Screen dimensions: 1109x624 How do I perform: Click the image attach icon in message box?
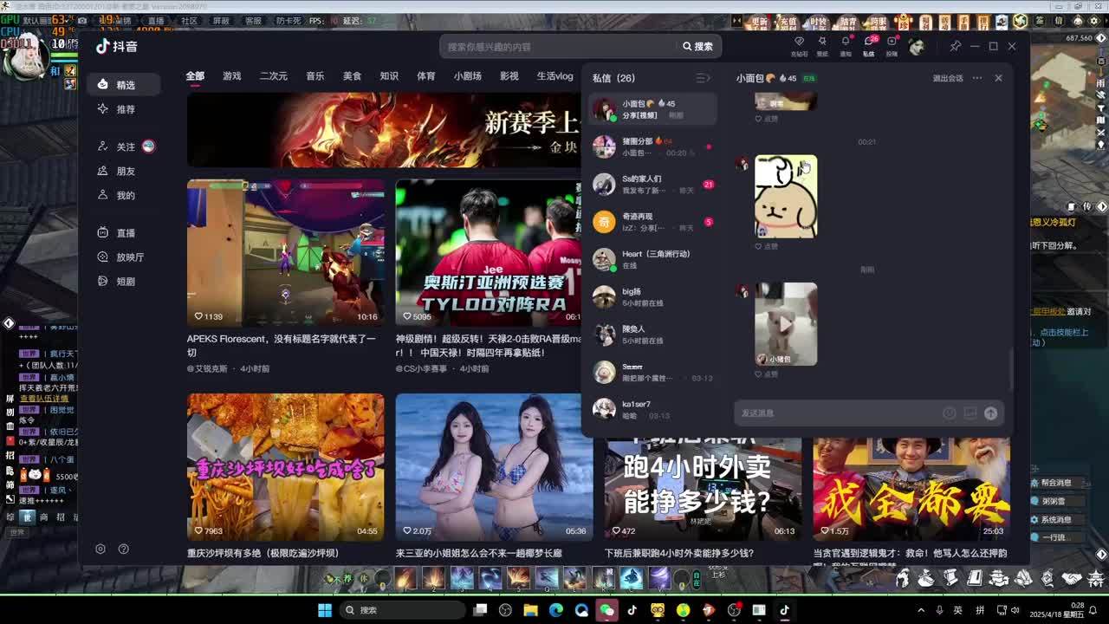point(970,413)
